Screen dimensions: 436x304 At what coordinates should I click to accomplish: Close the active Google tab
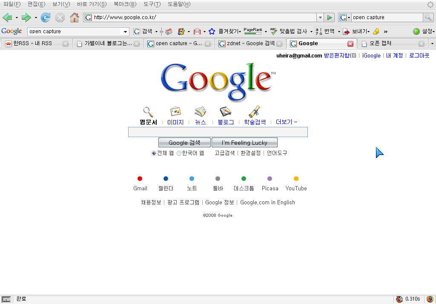(x=350, y=44)
